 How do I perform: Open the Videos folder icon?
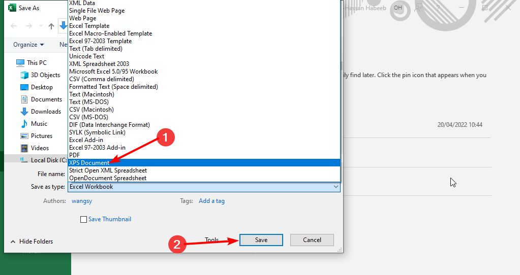pyautogui.click(x=24, y=148)
